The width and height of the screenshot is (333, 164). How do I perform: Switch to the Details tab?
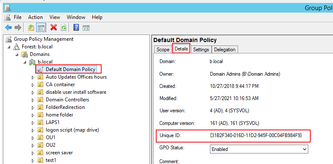pyautogui.click(x=181, y=49)
